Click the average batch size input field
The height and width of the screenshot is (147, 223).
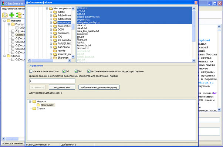click(x=52, y=81)
